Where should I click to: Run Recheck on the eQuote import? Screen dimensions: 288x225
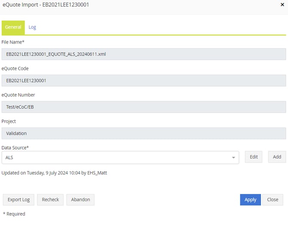[50, 200]
